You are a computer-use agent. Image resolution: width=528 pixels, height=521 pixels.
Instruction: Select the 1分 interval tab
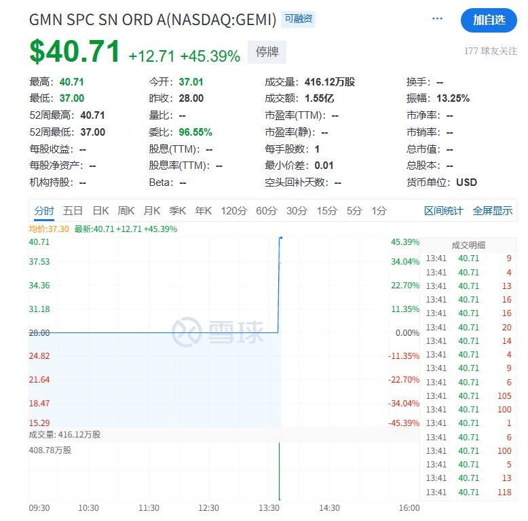point(379,211)
